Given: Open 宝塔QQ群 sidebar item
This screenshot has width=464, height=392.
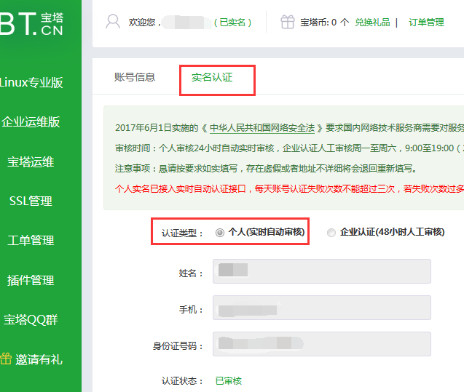Looking at the screenshot, I should coord(31,319).
